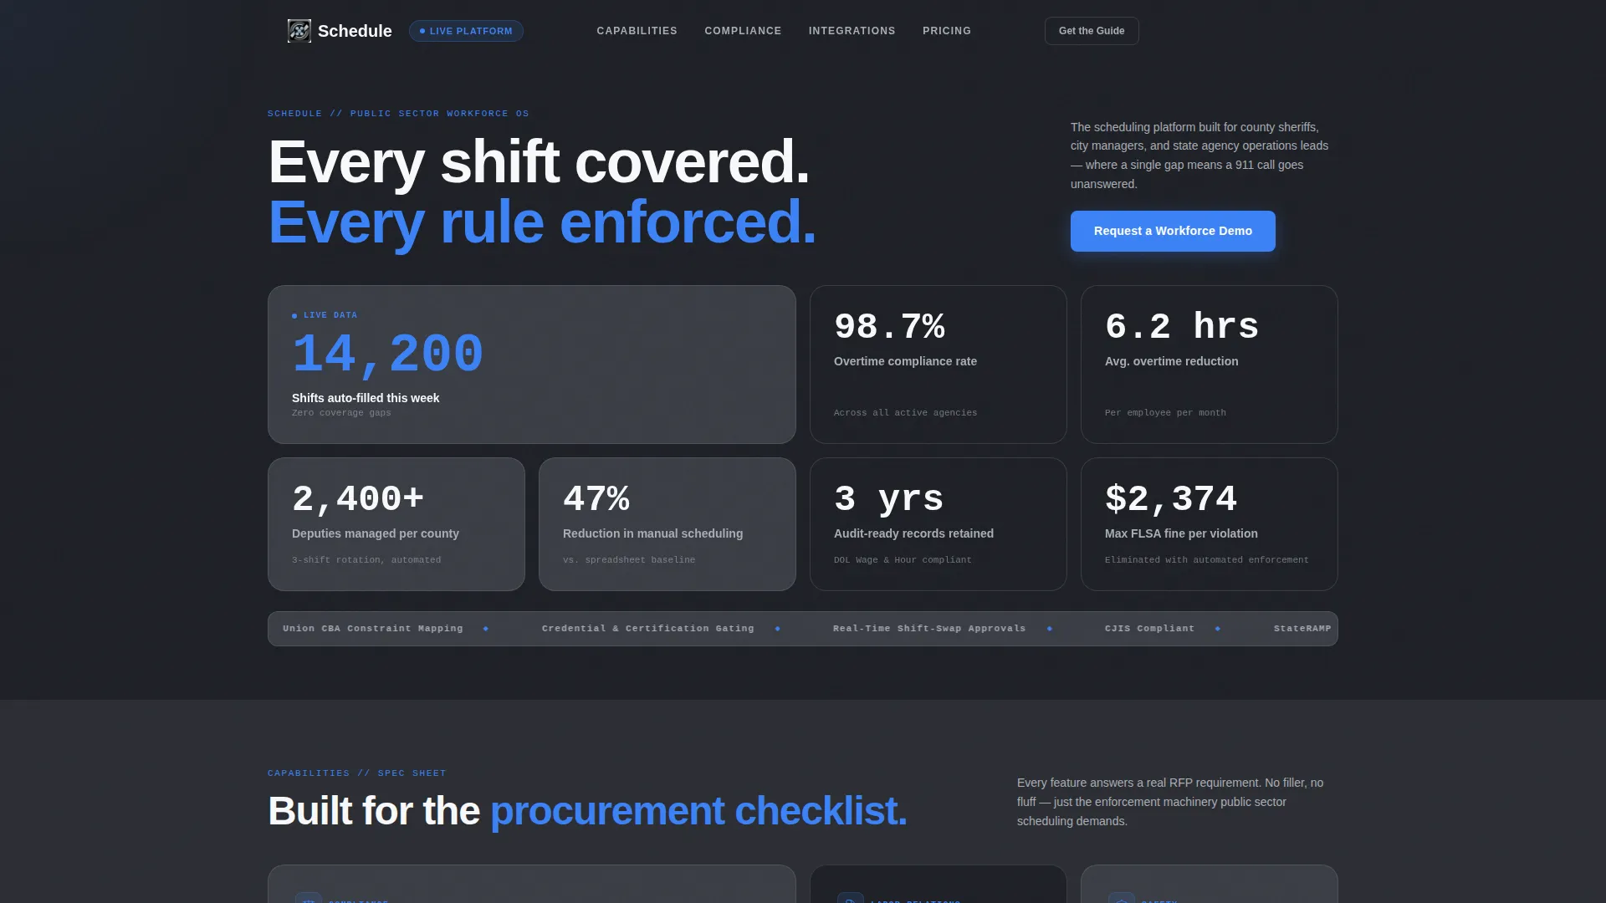Click vs. spreadsheet baseline caption

pos(629,560)
